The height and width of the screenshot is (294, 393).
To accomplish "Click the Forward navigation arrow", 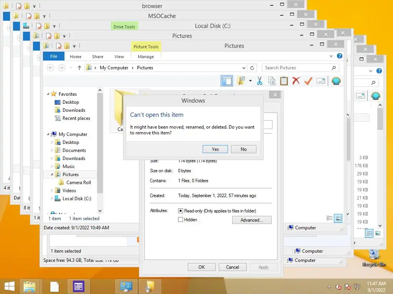I will pyautogui.click(x=61, y=68).
